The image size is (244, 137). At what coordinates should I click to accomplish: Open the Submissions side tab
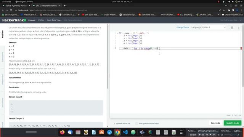coord(2,57)
